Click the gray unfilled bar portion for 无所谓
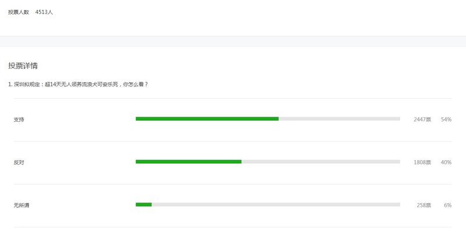466x235 pixels. [x=276, y=205]
